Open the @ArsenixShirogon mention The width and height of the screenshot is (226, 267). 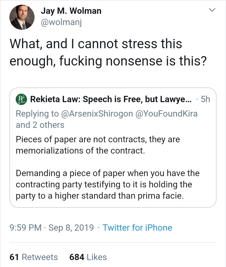[x=97, y=113]
